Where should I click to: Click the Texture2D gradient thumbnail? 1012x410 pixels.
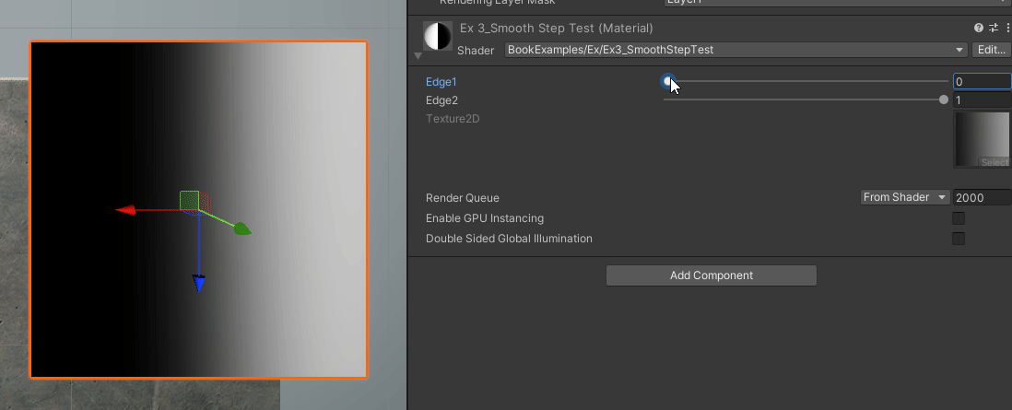tap(982, 139)
